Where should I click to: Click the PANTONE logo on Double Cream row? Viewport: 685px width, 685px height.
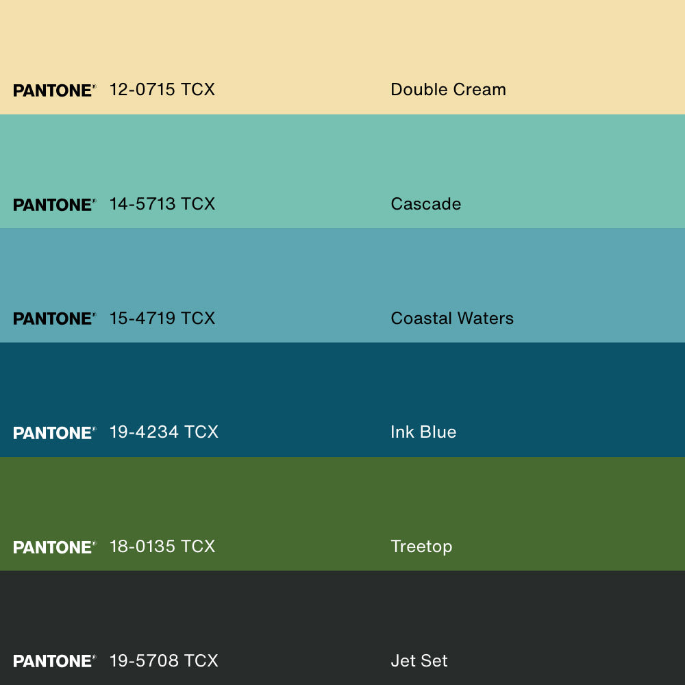(54, 90)
